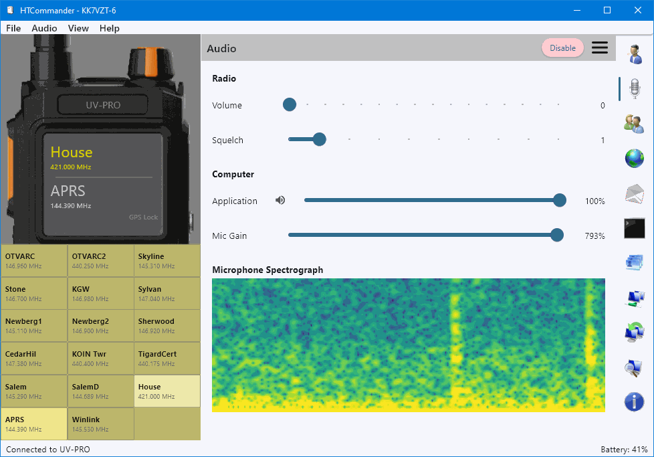
Task: Select the SalemD channel button
Action: [x=100, y=391]
